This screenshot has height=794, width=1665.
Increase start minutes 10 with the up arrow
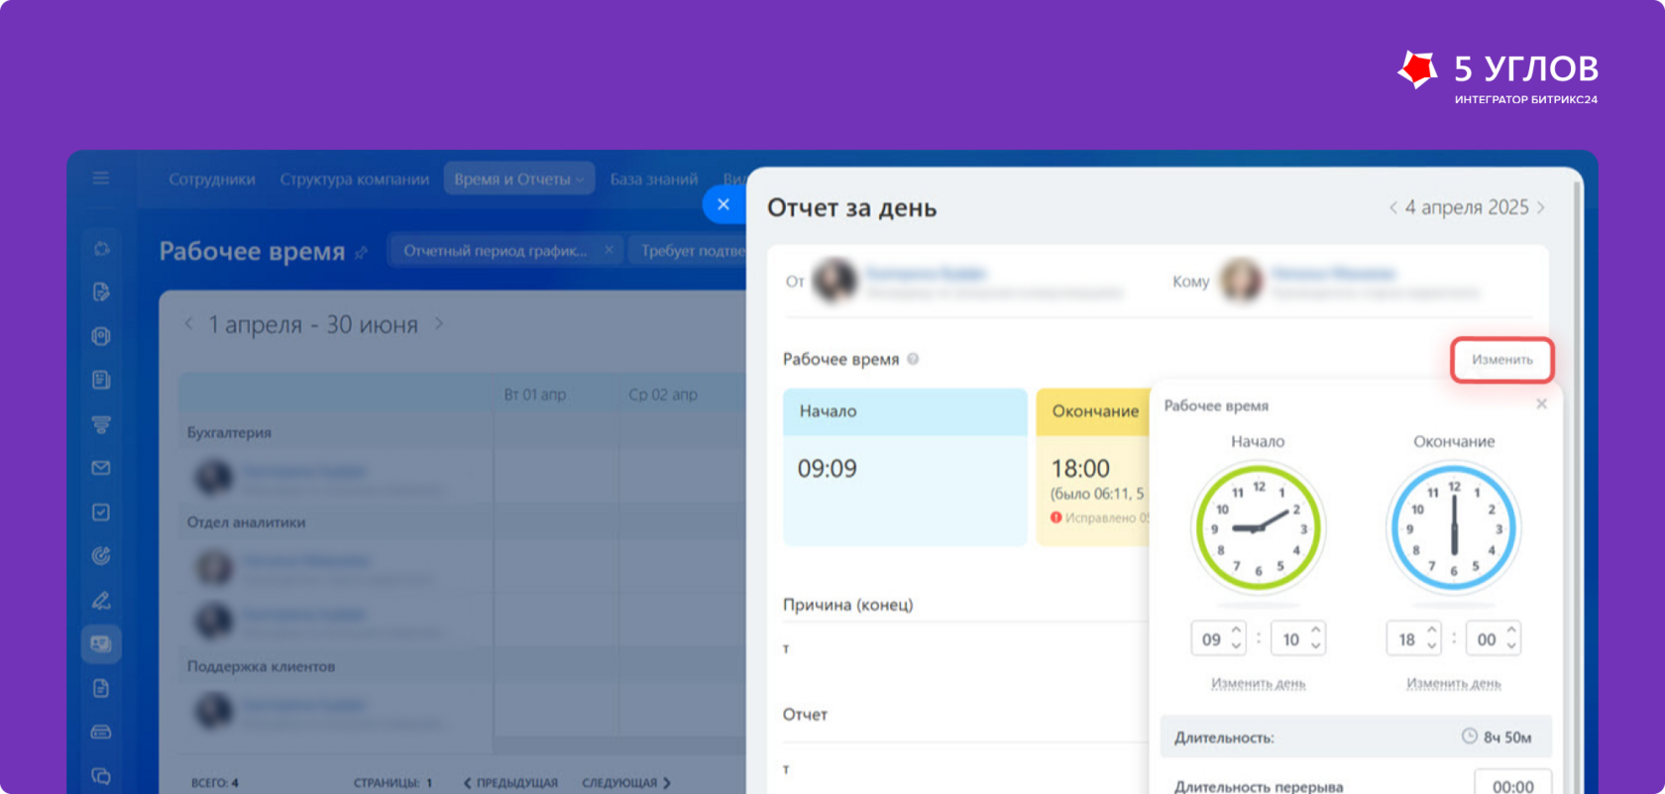(1316, 630)
